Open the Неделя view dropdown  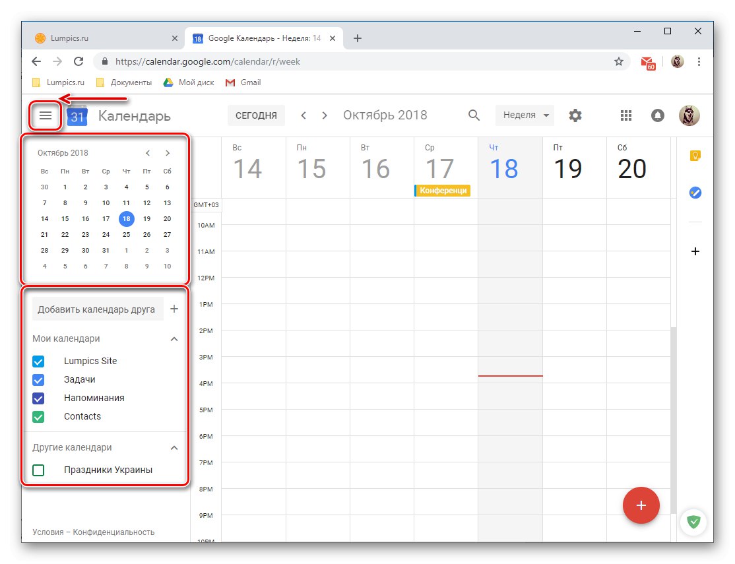click(x=524, y=115)
